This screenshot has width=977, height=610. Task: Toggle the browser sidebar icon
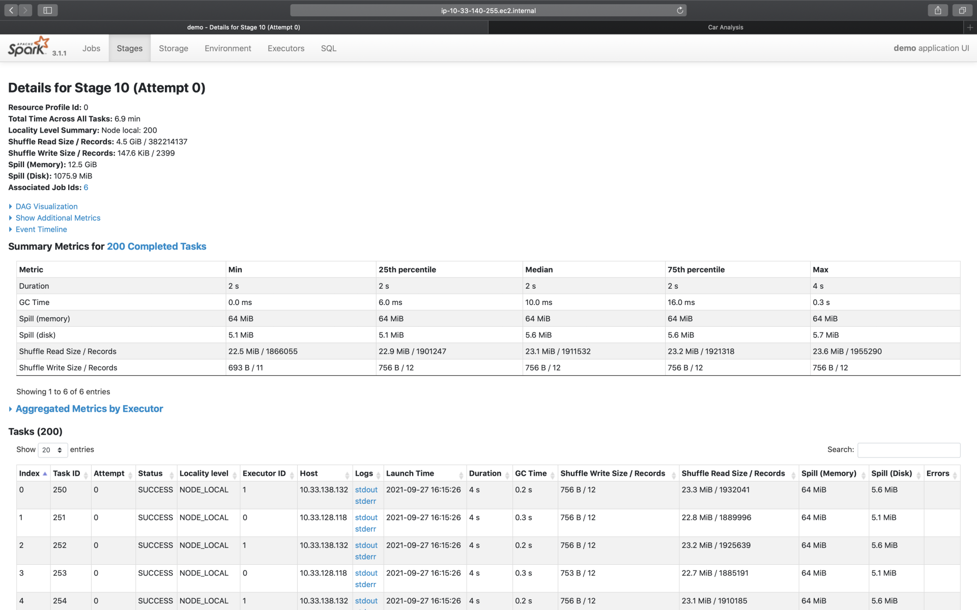click(47, 10)
